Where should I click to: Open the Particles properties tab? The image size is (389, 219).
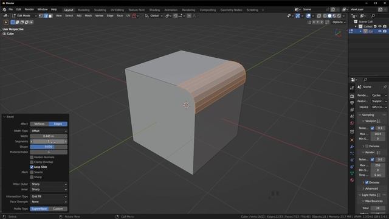[352, 153]
